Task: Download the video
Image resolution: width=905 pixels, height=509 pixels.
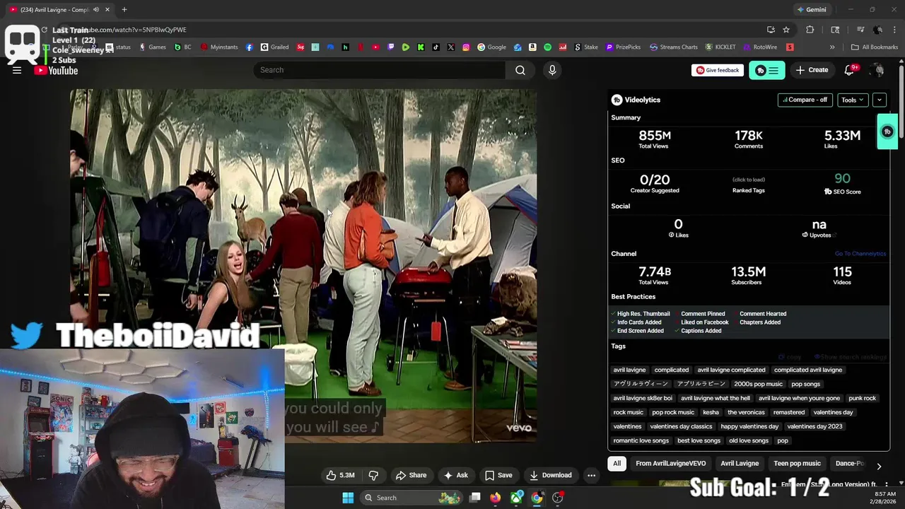Action: (550, 475)
